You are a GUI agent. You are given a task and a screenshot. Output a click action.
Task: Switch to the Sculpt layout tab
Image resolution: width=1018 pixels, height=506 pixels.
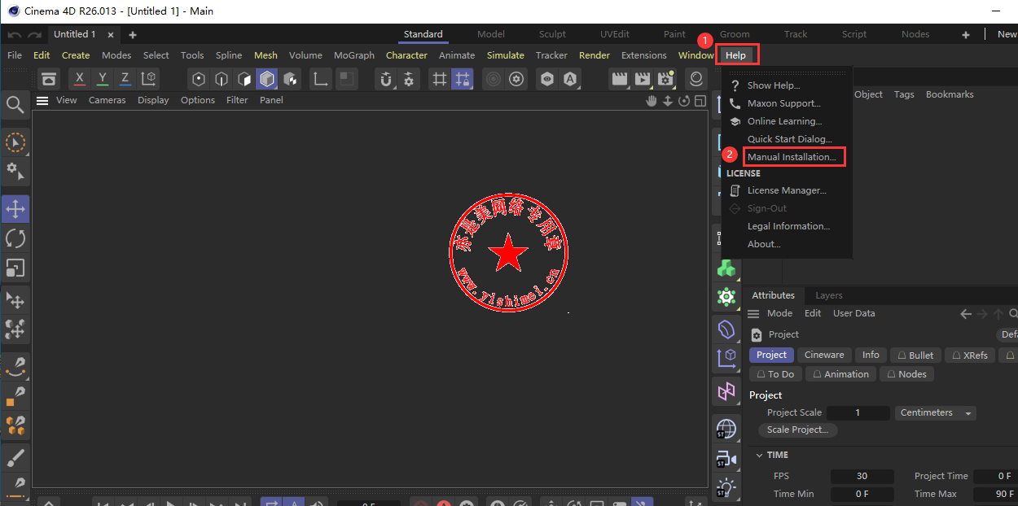(552, 34)
